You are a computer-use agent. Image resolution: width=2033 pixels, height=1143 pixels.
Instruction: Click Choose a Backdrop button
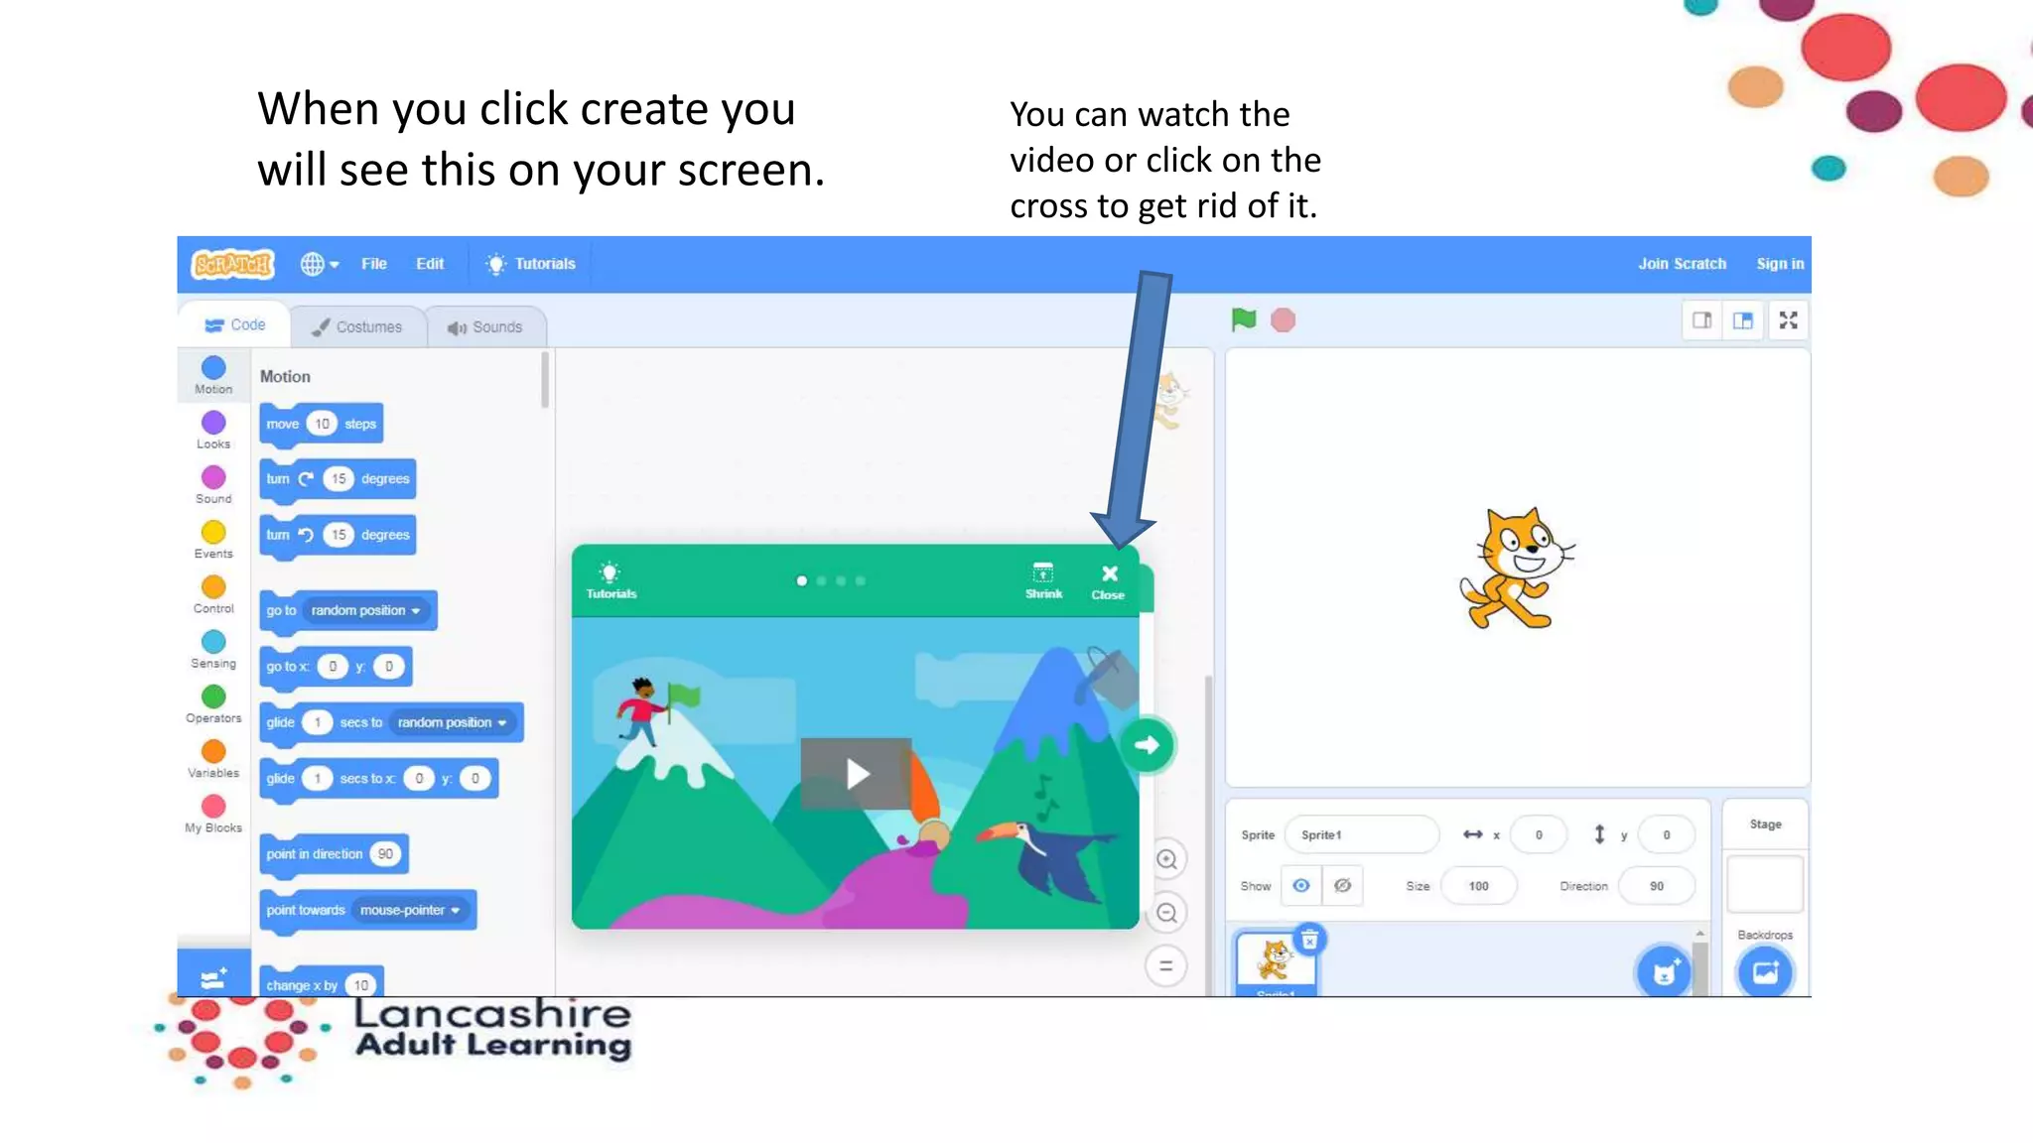[1765, 971]
